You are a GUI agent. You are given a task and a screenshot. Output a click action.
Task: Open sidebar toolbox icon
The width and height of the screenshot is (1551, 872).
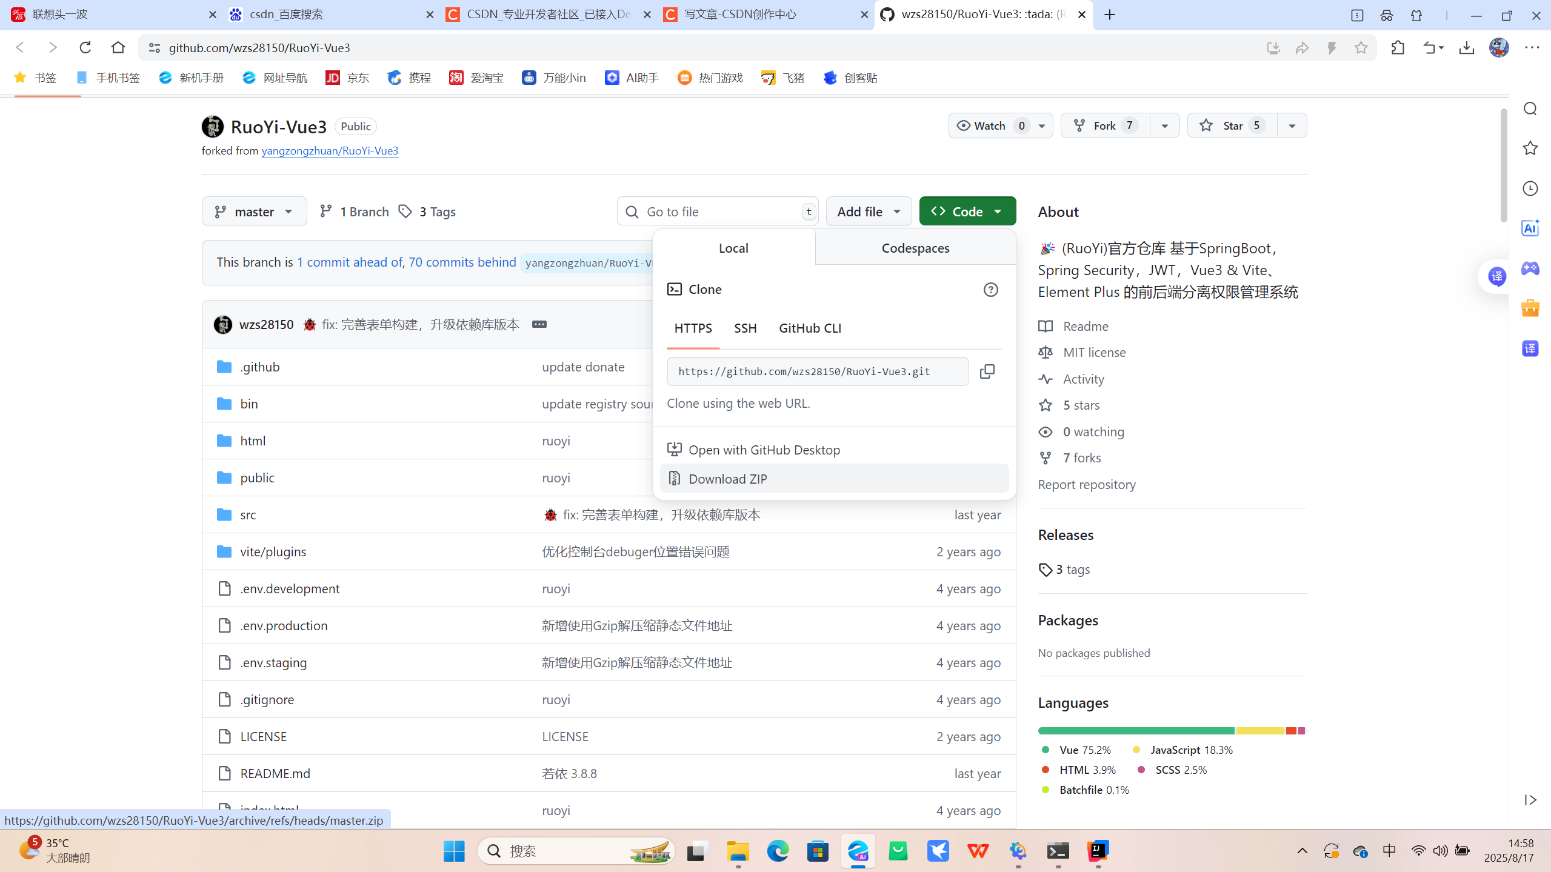coord(1530,308)
